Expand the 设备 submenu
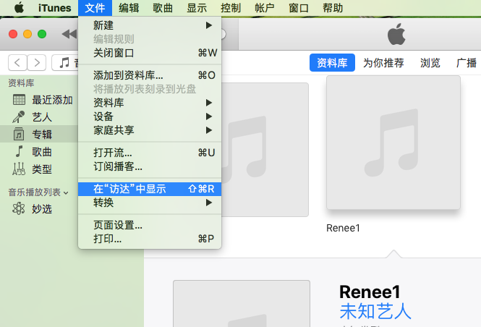Image resolution: width=481 pixels, height=327 pixels. coord(150,116)
